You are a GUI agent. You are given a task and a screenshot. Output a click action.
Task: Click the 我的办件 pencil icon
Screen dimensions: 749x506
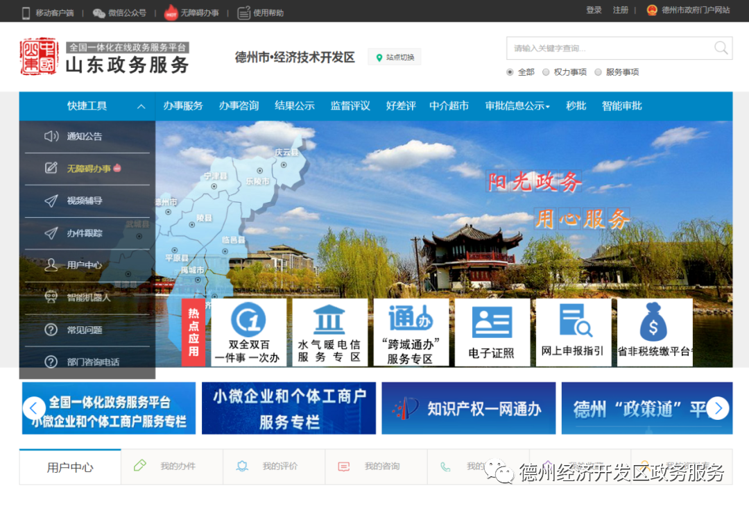pyautogui.click(x=140, y=465)
